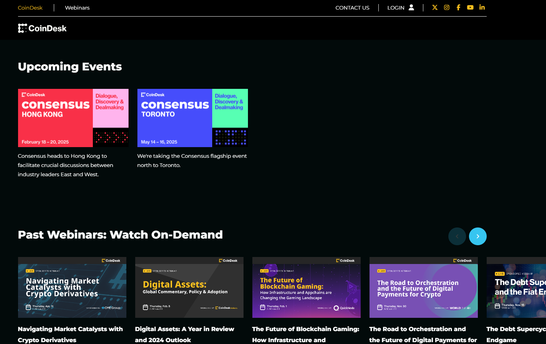
Task: Open the Webinars top nav link
Action: pyautogui.click(x=77, y=8)
